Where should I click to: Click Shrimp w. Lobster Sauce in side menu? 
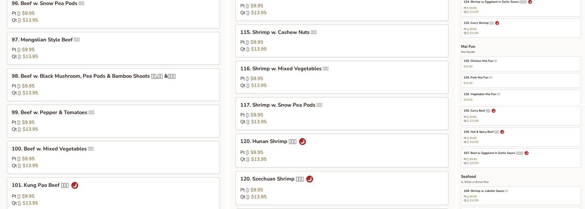[x=521, y=195]
